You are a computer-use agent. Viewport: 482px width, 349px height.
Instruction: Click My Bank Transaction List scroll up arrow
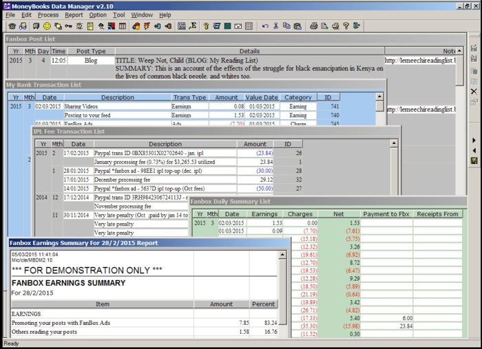(379, 97)
